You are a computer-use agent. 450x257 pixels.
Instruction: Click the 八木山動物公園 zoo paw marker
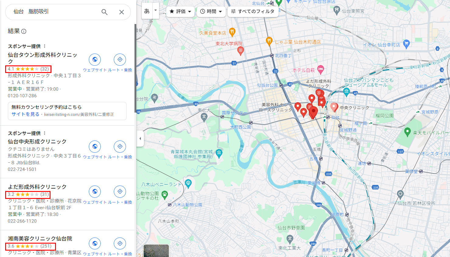coord(165,195)
